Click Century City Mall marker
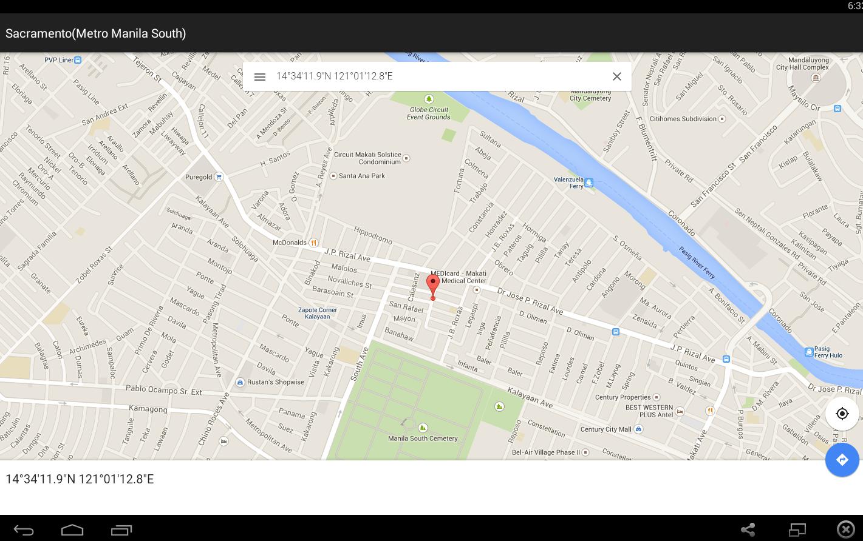 (638, 429)
